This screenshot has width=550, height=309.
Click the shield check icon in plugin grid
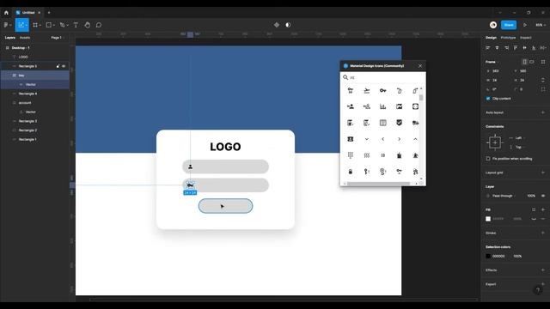click(399, 123)
